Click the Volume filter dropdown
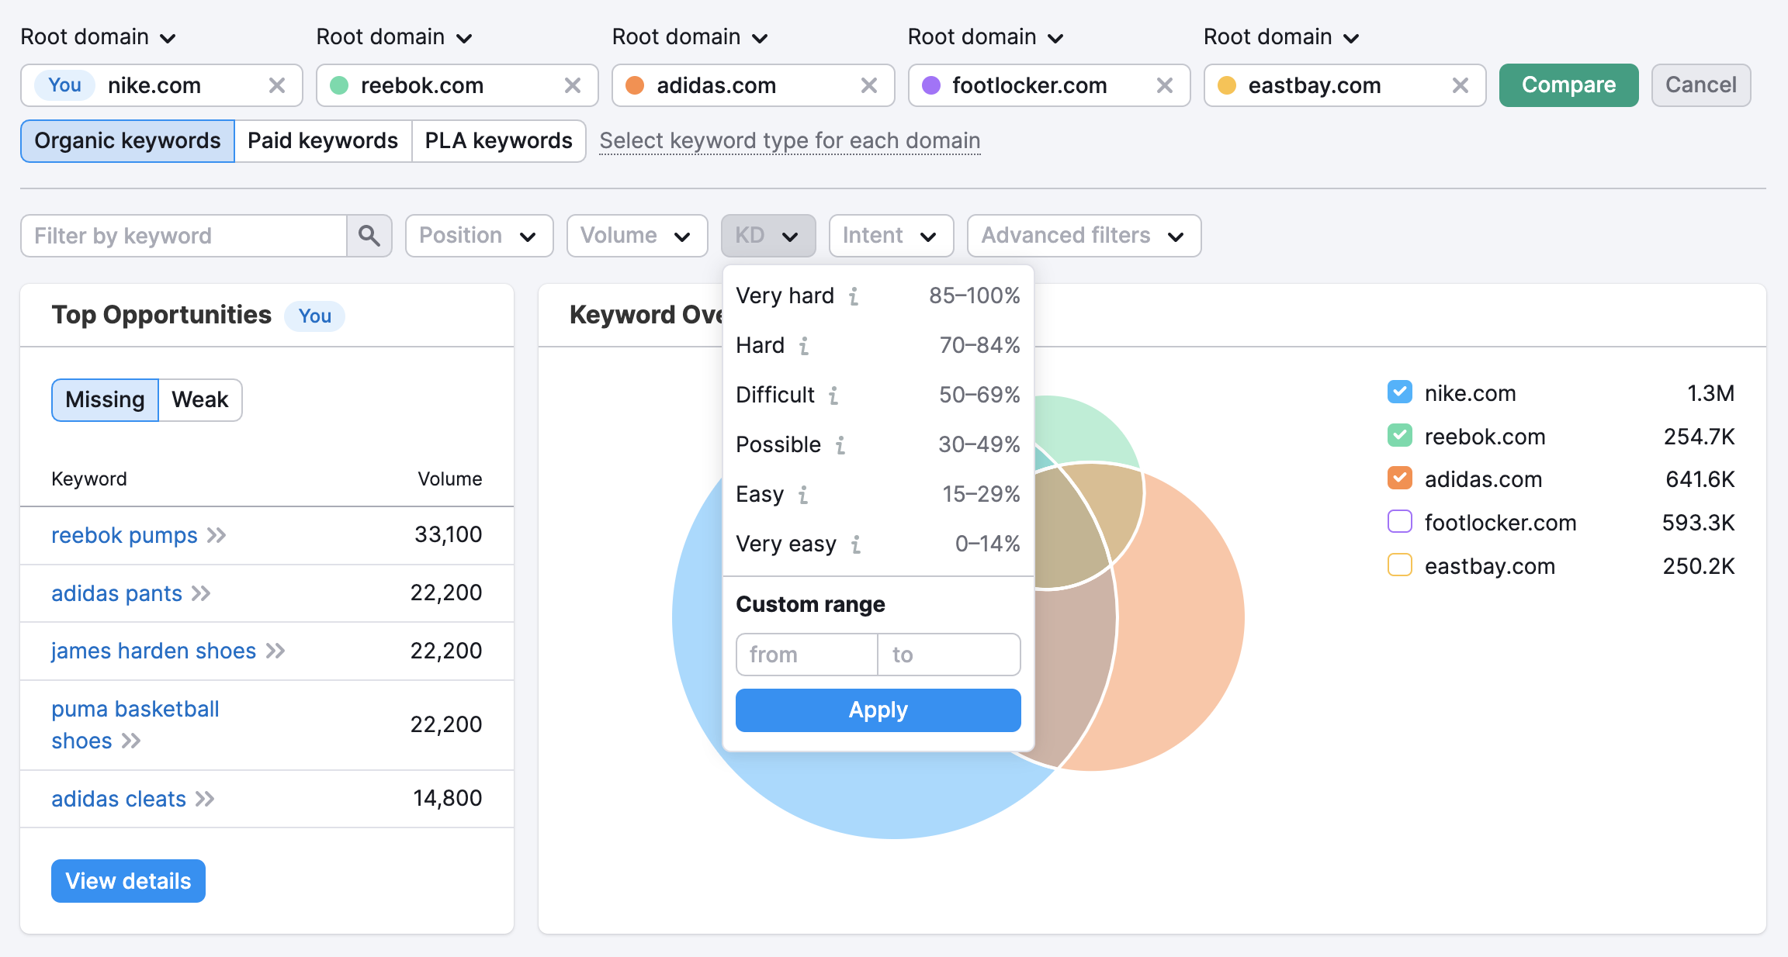 click(636, 235)
